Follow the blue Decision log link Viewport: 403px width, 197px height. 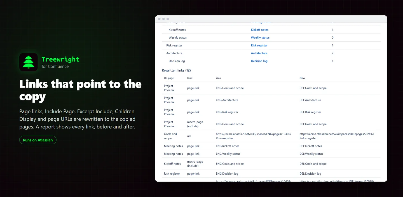[259, 61]
